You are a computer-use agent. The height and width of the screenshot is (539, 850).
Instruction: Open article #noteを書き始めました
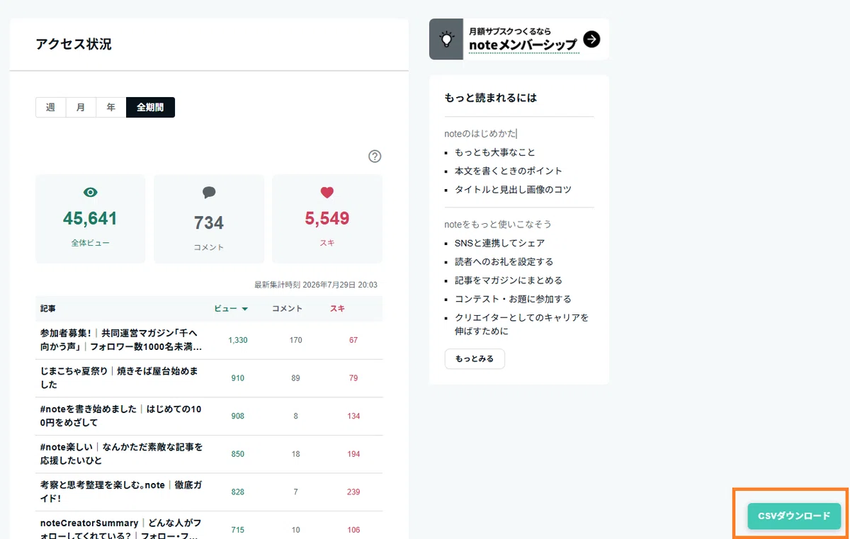click(121, 416)
